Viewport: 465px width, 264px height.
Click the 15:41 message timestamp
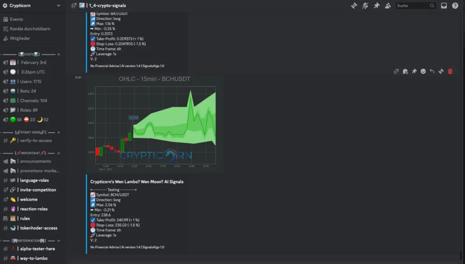click(x=78, y=78)
